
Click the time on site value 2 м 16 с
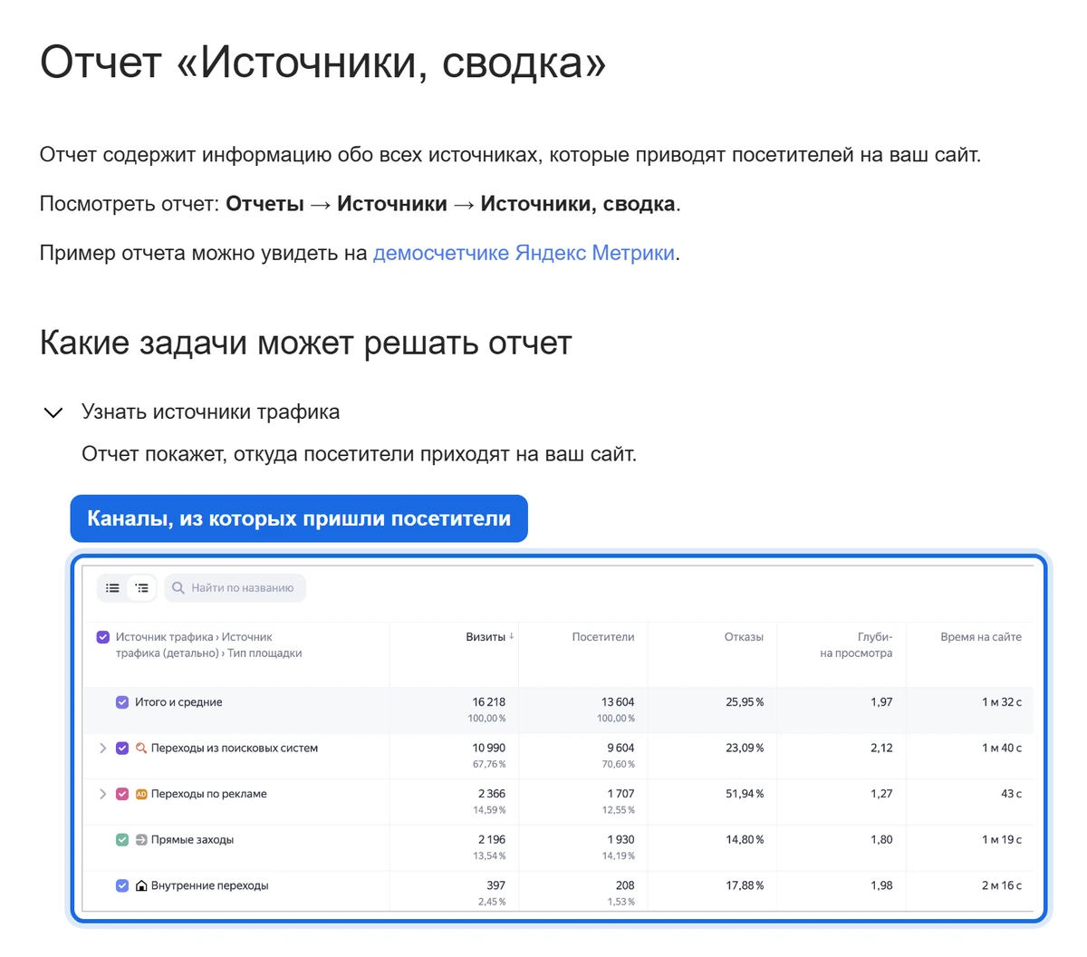[x=1002, y=885]
